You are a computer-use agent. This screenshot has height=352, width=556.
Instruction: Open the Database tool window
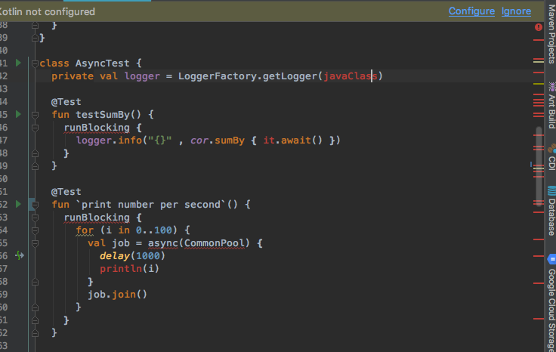pos(551,211)
